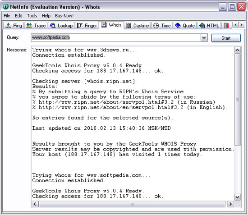Select the Trace tab icon
Image resolution: width=248 pixels, height=215 pixels.
tap(29, 25)
